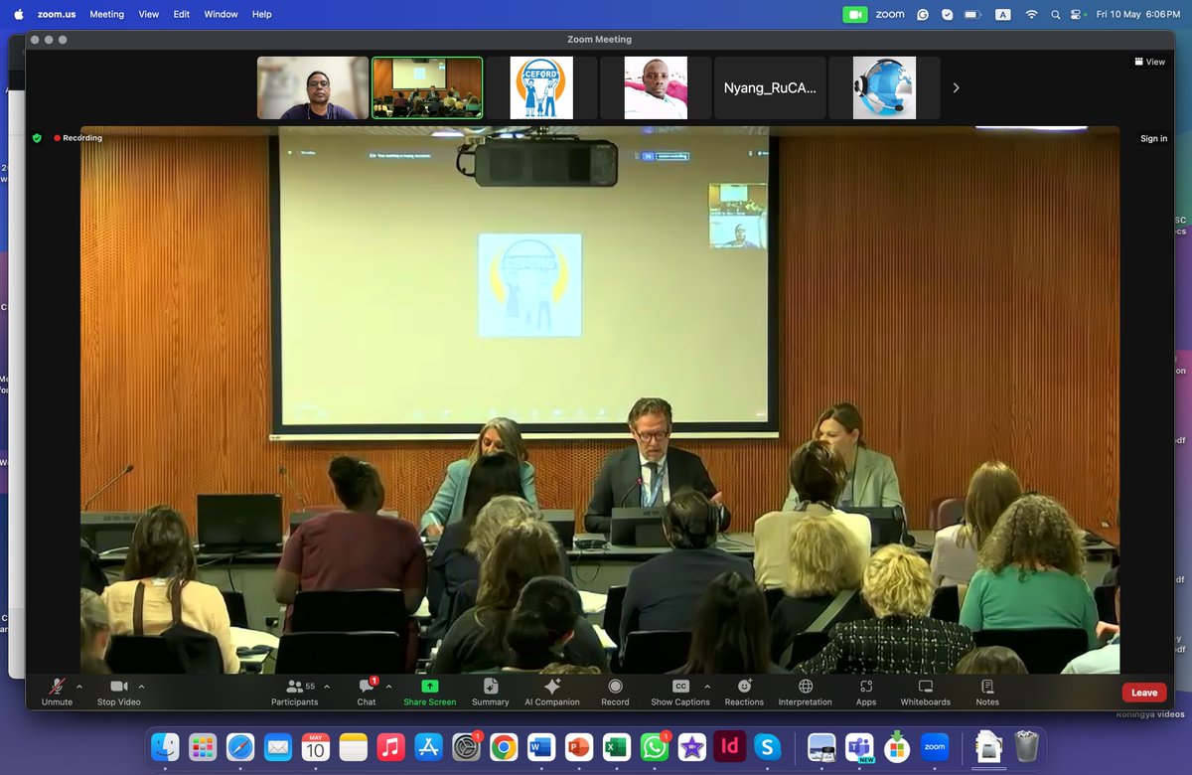Open the keyboard input source menu

pos(1003,14)
